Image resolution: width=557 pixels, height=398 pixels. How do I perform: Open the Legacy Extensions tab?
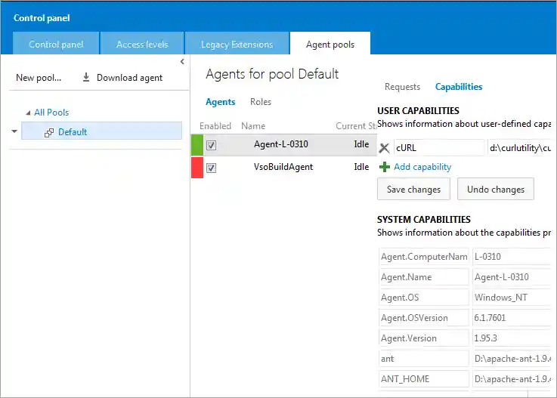tap(237, 45)
